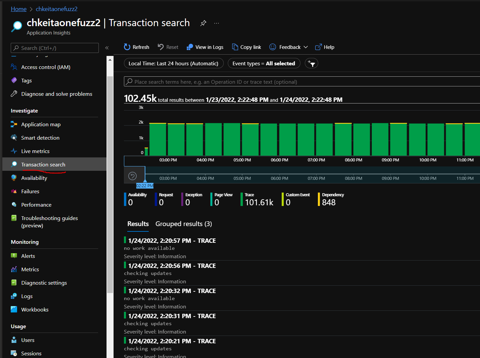Open Home via the breadcrumb link
The height and width of the screenshot is (358, 480).
(x=18, y=9)
